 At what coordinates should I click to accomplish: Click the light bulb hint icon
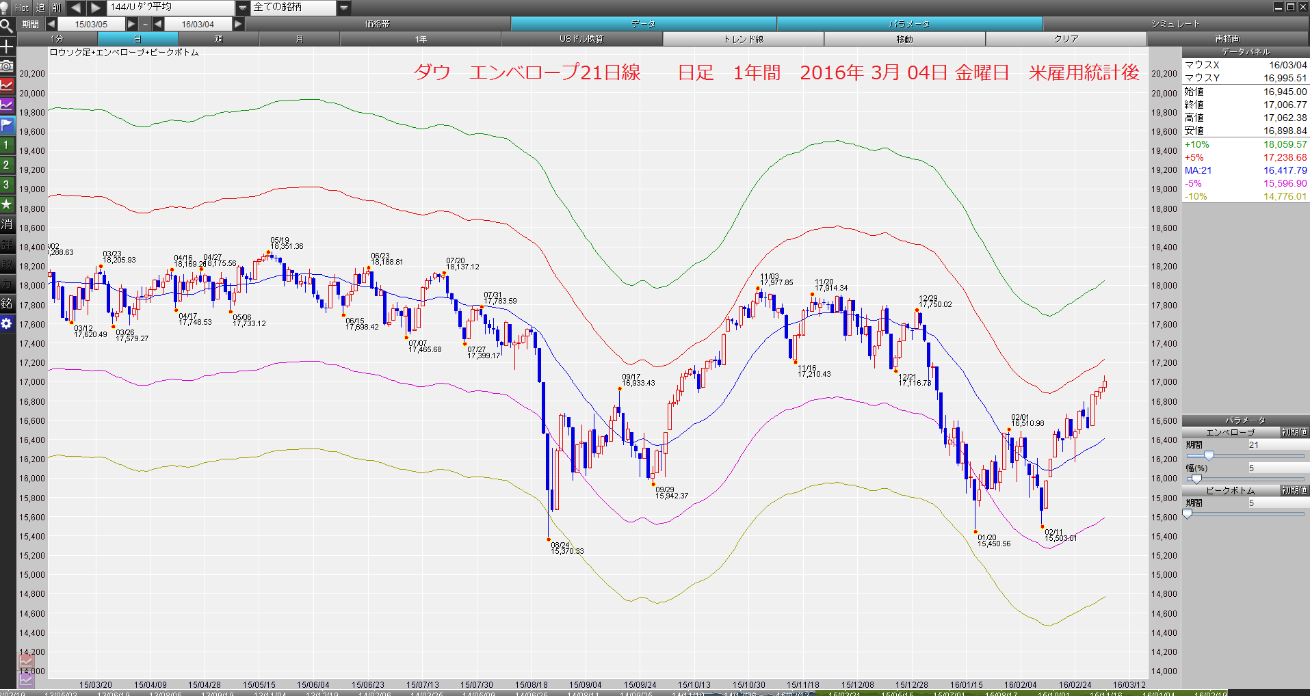point(5,8)
